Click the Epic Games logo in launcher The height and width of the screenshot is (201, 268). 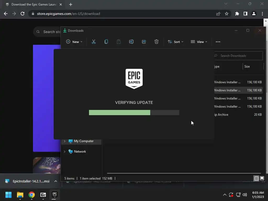[x=134, y=79]
